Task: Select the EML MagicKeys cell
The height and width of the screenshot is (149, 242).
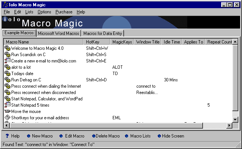Action: click(x=117, y=118)
